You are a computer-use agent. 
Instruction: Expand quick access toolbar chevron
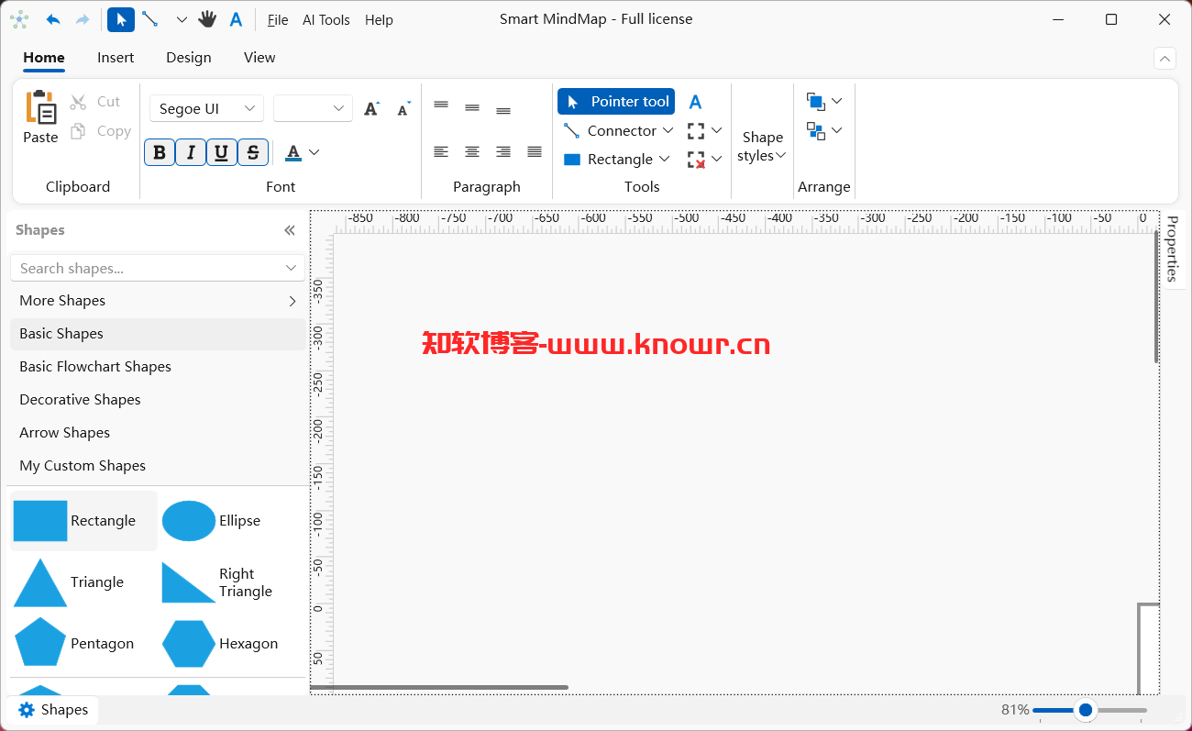coord(182,19)
